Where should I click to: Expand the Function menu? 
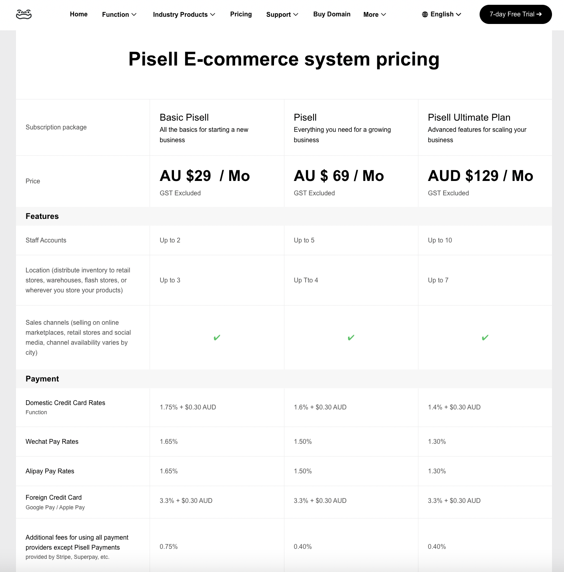click(119, 14)
